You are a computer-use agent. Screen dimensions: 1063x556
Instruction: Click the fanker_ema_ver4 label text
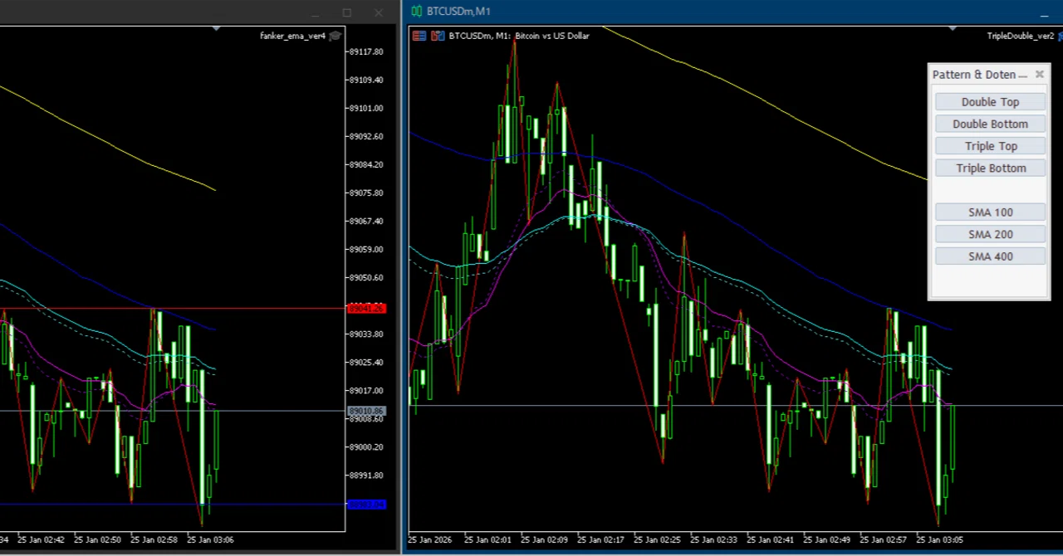[292, 36]
